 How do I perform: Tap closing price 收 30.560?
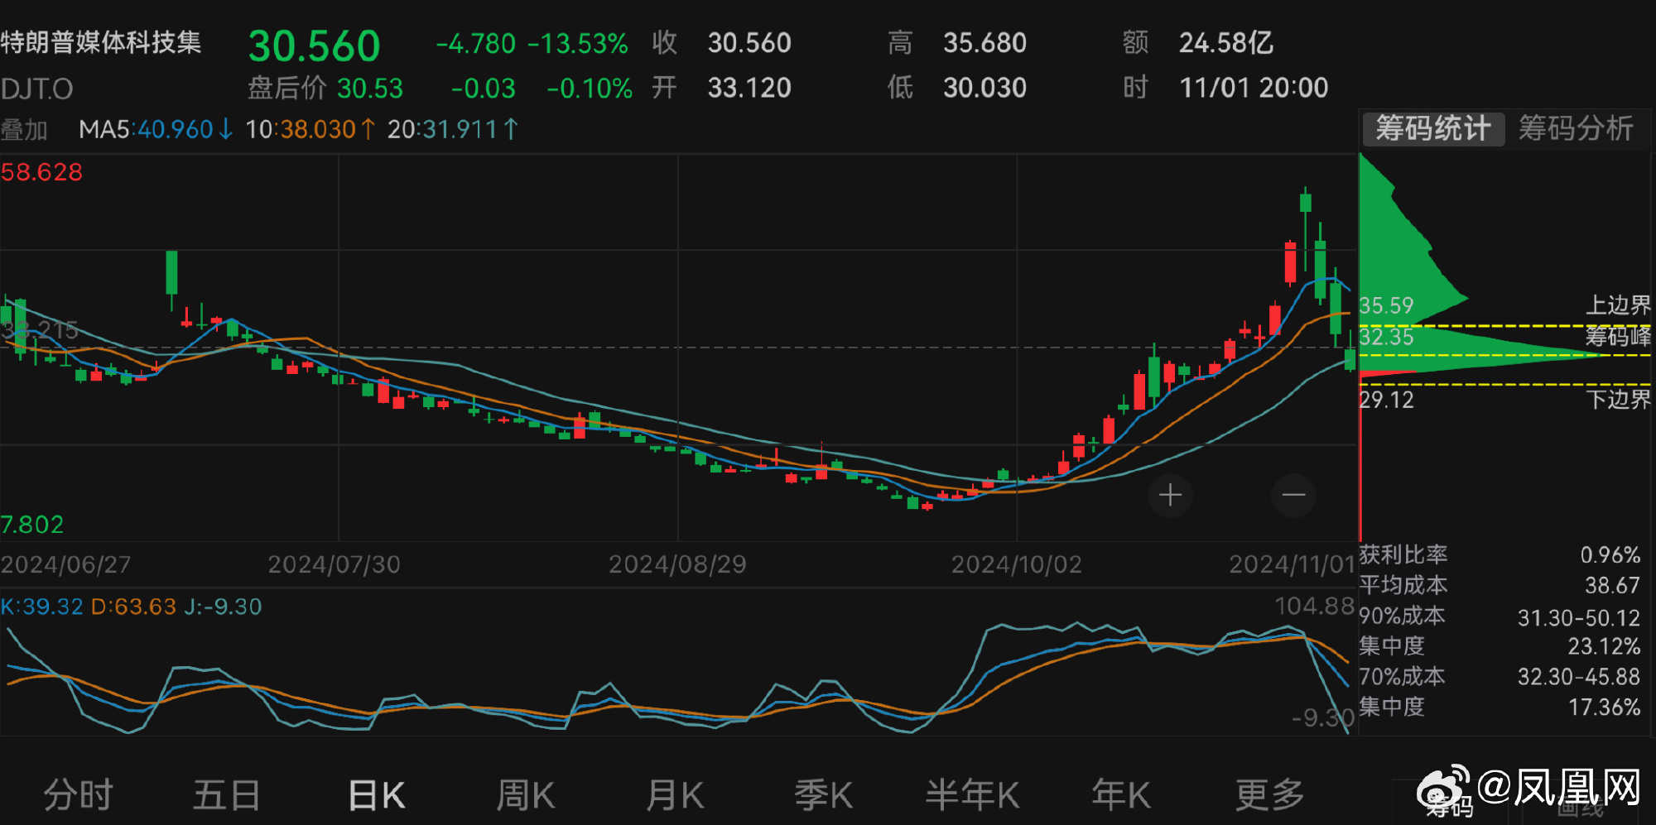click(722, 43)
